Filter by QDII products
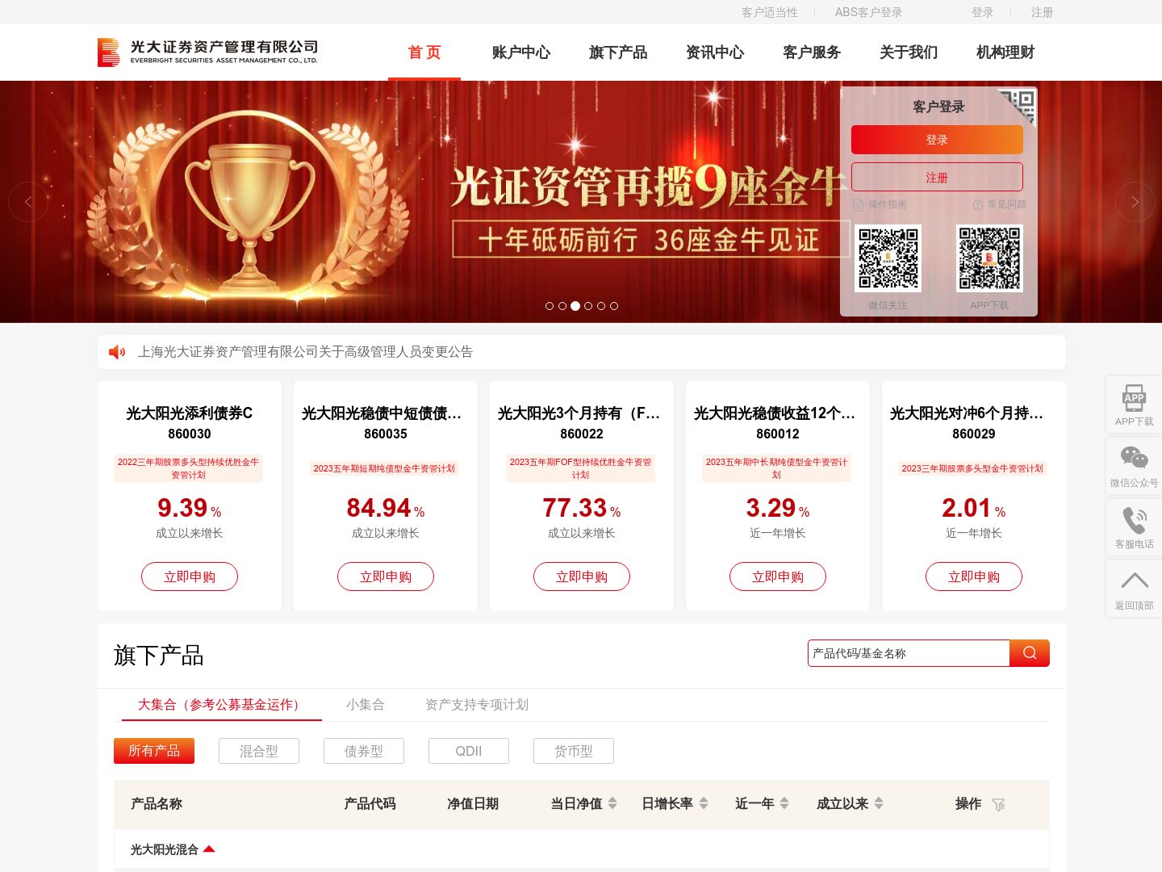The width and height of the screenshot is (1162, 872). pyautogui.click(x=469, y=751)
